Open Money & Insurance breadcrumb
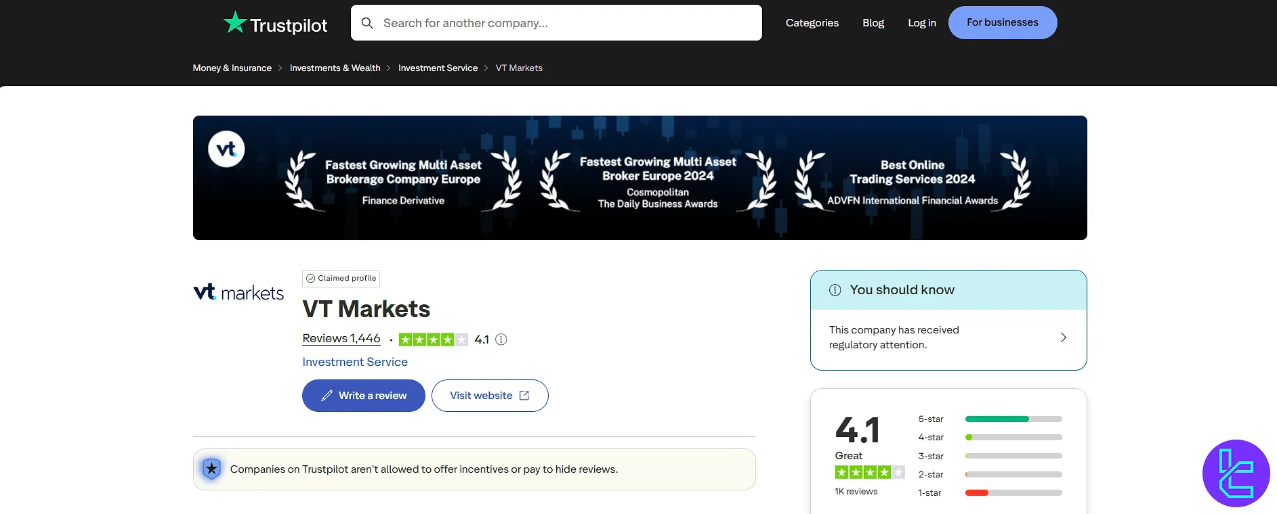This screenshot has height=514, width=1277. coord(232,68)
